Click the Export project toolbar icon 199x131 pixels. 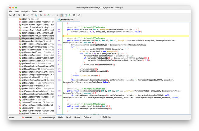tap(28, 15)
